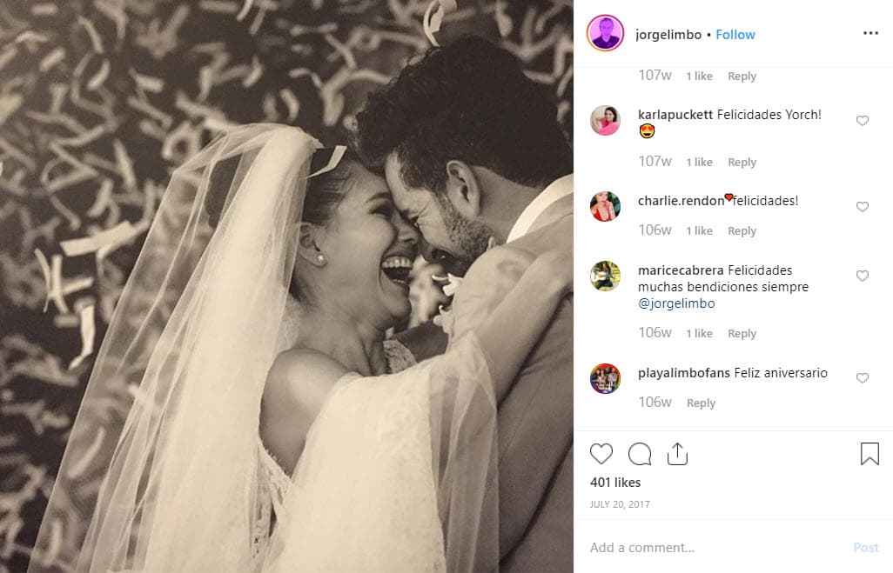Screen dimensions: 893x573
Task: Open the post options three-dot menu
Action: 869,32
